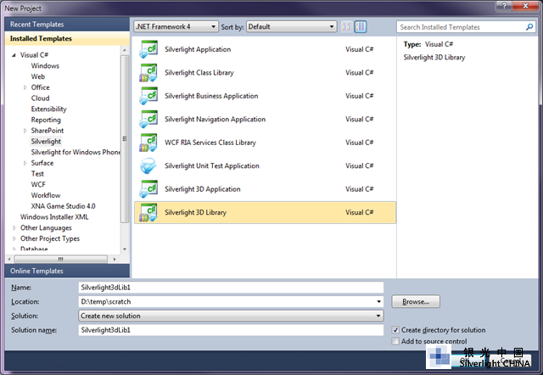Click the Solution name input field
543x375 pixels.
[231, 330]
